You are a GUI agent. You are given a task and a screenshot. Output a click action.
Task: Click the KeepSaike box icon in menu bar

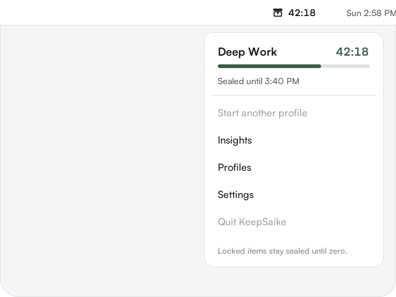[x=278, y=13]
